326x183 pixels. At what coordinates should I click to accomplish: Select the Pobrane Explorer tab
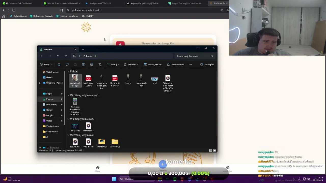58,49
